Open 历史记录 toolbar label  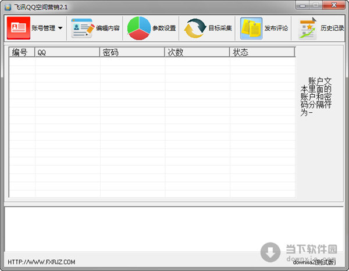[332, 28]
